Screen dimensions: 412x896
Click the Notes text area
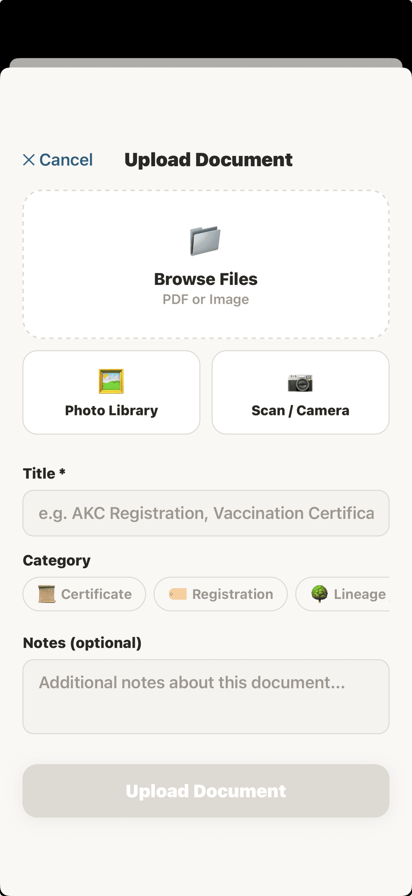pyautogui.click(x=206, y=696)
